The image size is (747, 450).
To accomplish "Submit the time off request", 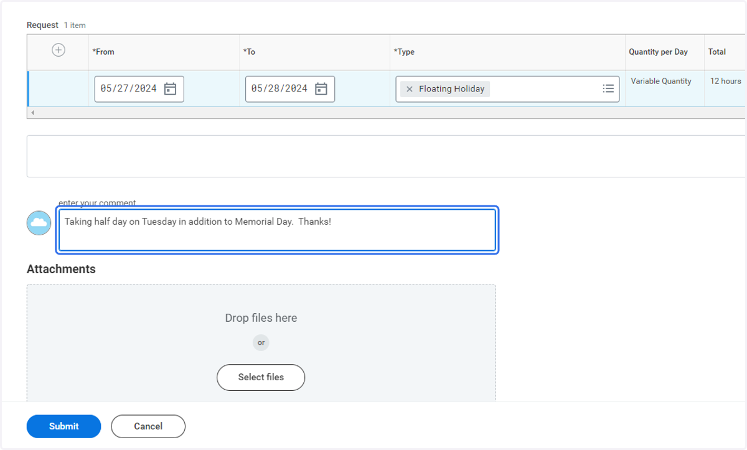I will 63,426.
